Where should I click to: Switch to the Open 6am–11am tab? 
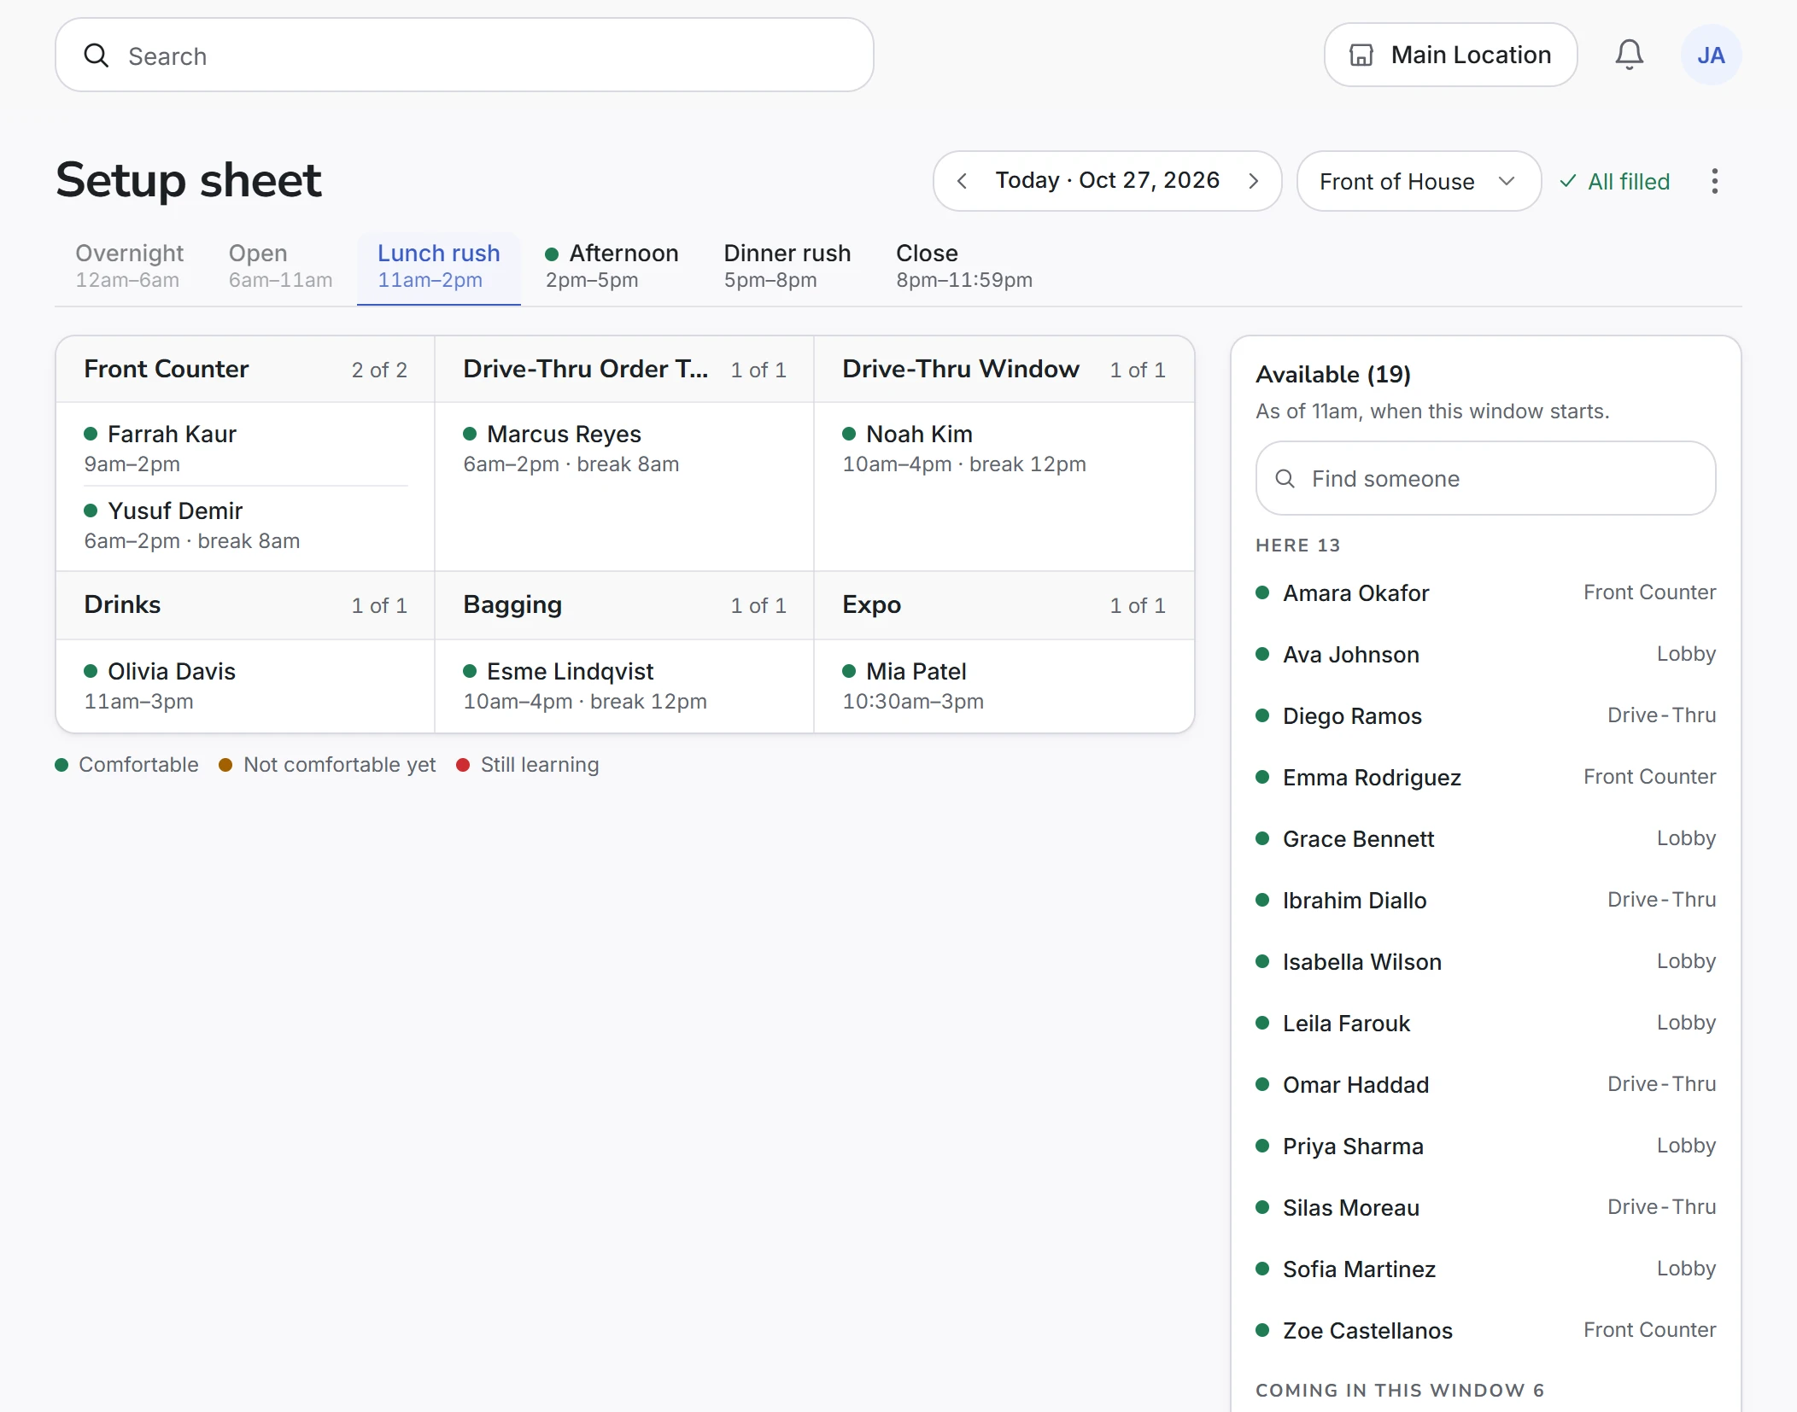tap(280, 266)
